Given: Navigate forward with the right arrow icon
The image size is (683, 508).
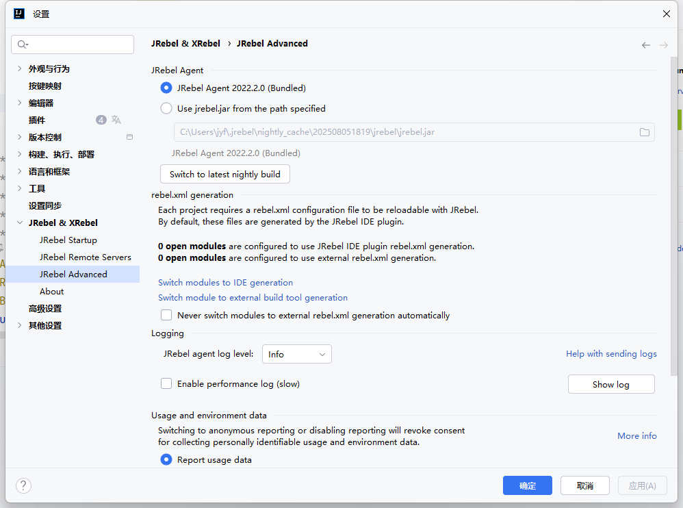Looking at the screenshot, I should tap(663, 45).
